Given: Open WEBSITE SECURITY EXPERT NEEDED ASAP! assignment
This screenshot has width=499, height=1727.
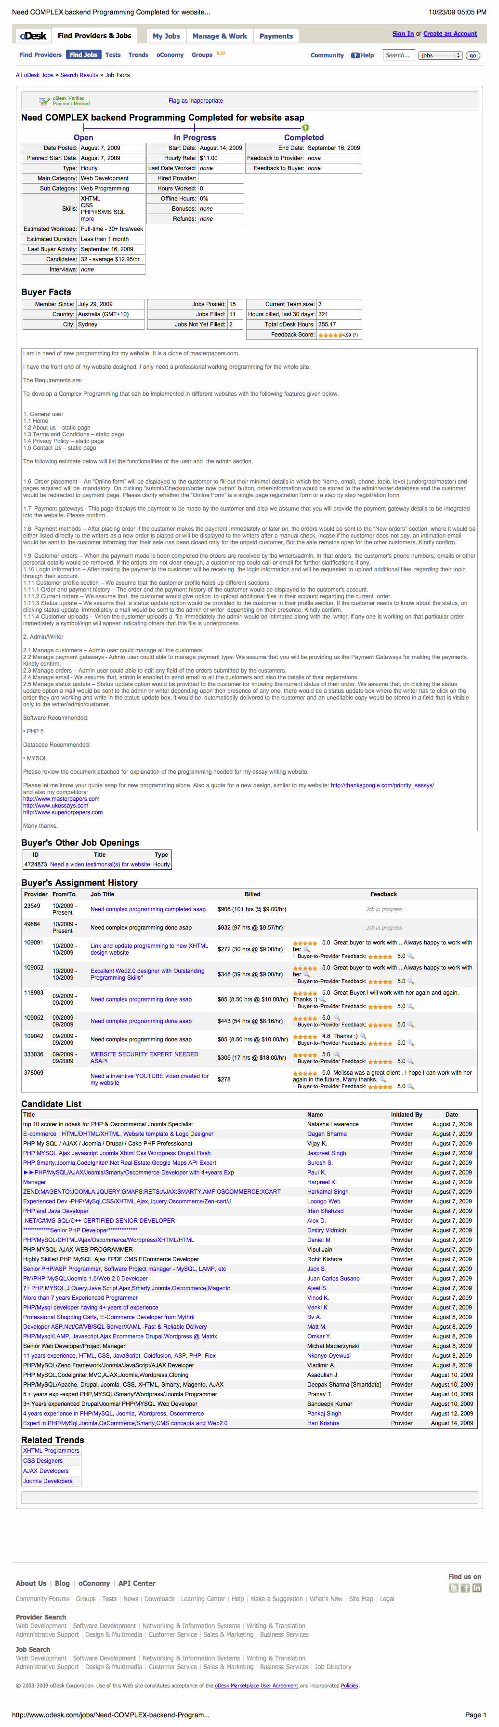Looking at the screenshot, I should (x=144, y=1057).
